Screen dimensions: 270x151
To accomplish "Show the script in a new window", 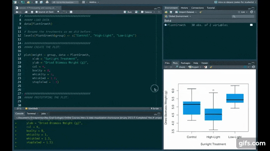I will pyautogui.click(x=26, y=12).
